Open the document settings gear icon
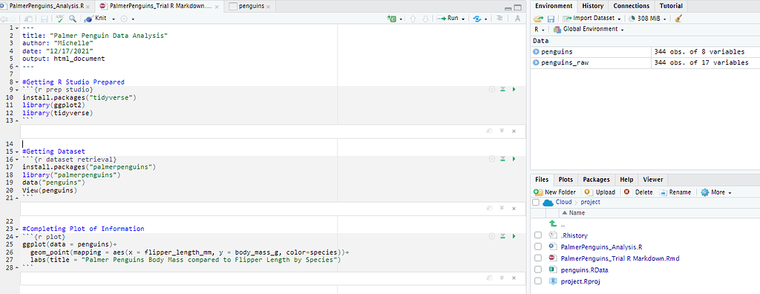This screenshot has height=294, width=760. click(124, 19)
